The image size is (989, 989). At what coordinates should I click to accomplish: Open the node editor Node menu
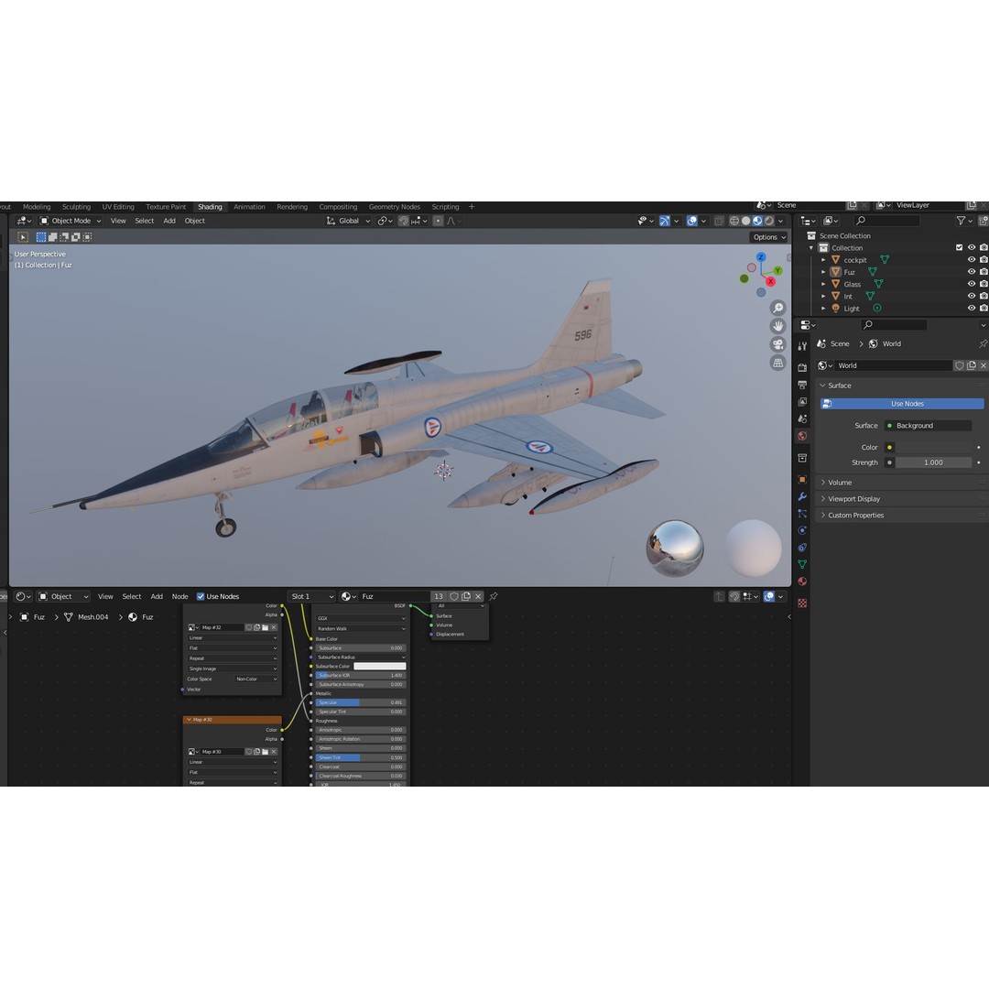(179, 597)
